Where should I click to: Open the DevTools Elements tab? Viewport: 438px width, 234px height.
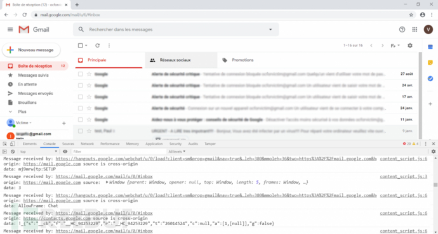point(30,144)
